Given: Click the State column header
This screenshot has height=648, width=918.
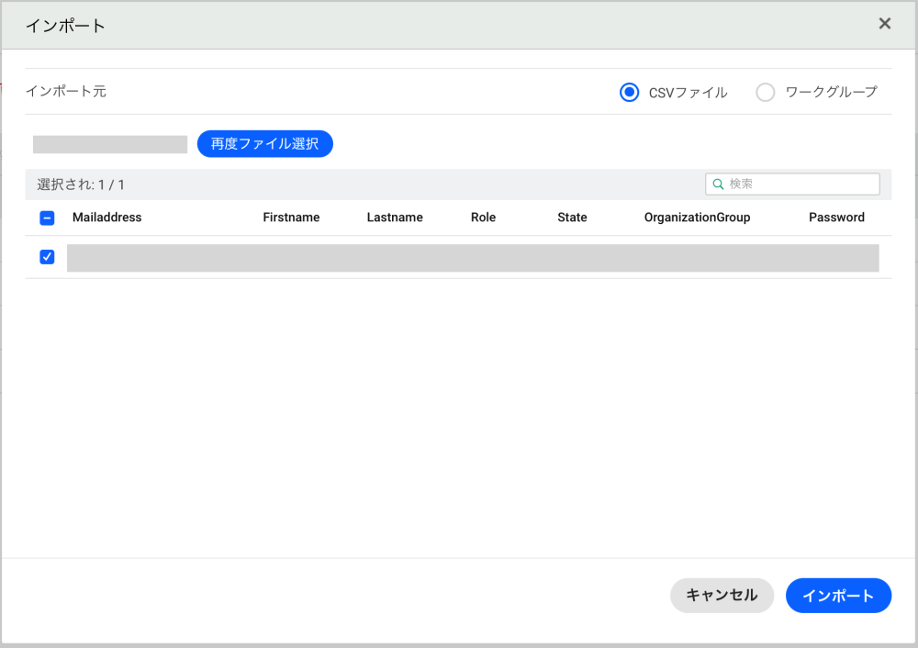Looking at the screenshot, I should [572, 218].
